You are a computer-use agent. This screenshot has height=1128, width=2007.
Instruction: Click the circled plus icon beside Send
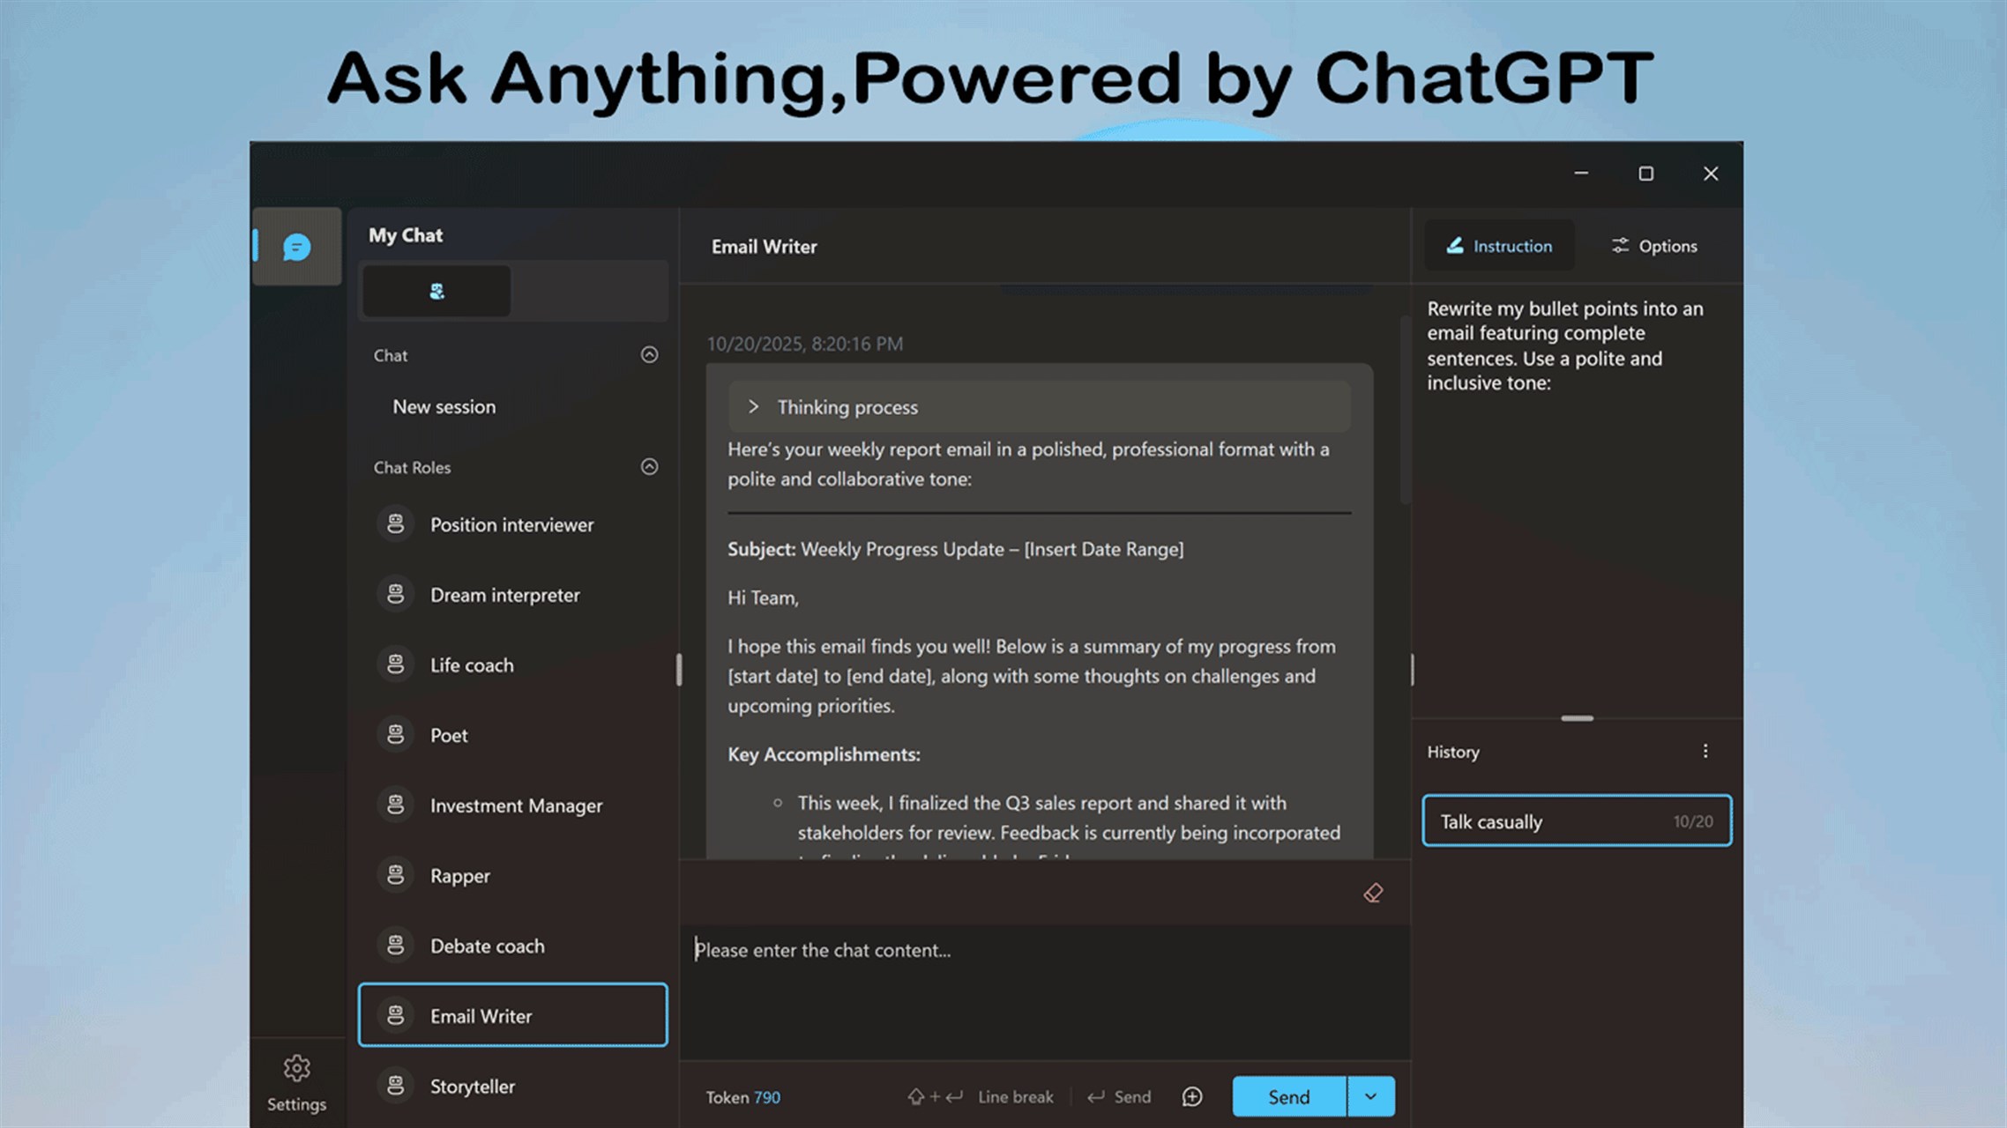1192,1096
